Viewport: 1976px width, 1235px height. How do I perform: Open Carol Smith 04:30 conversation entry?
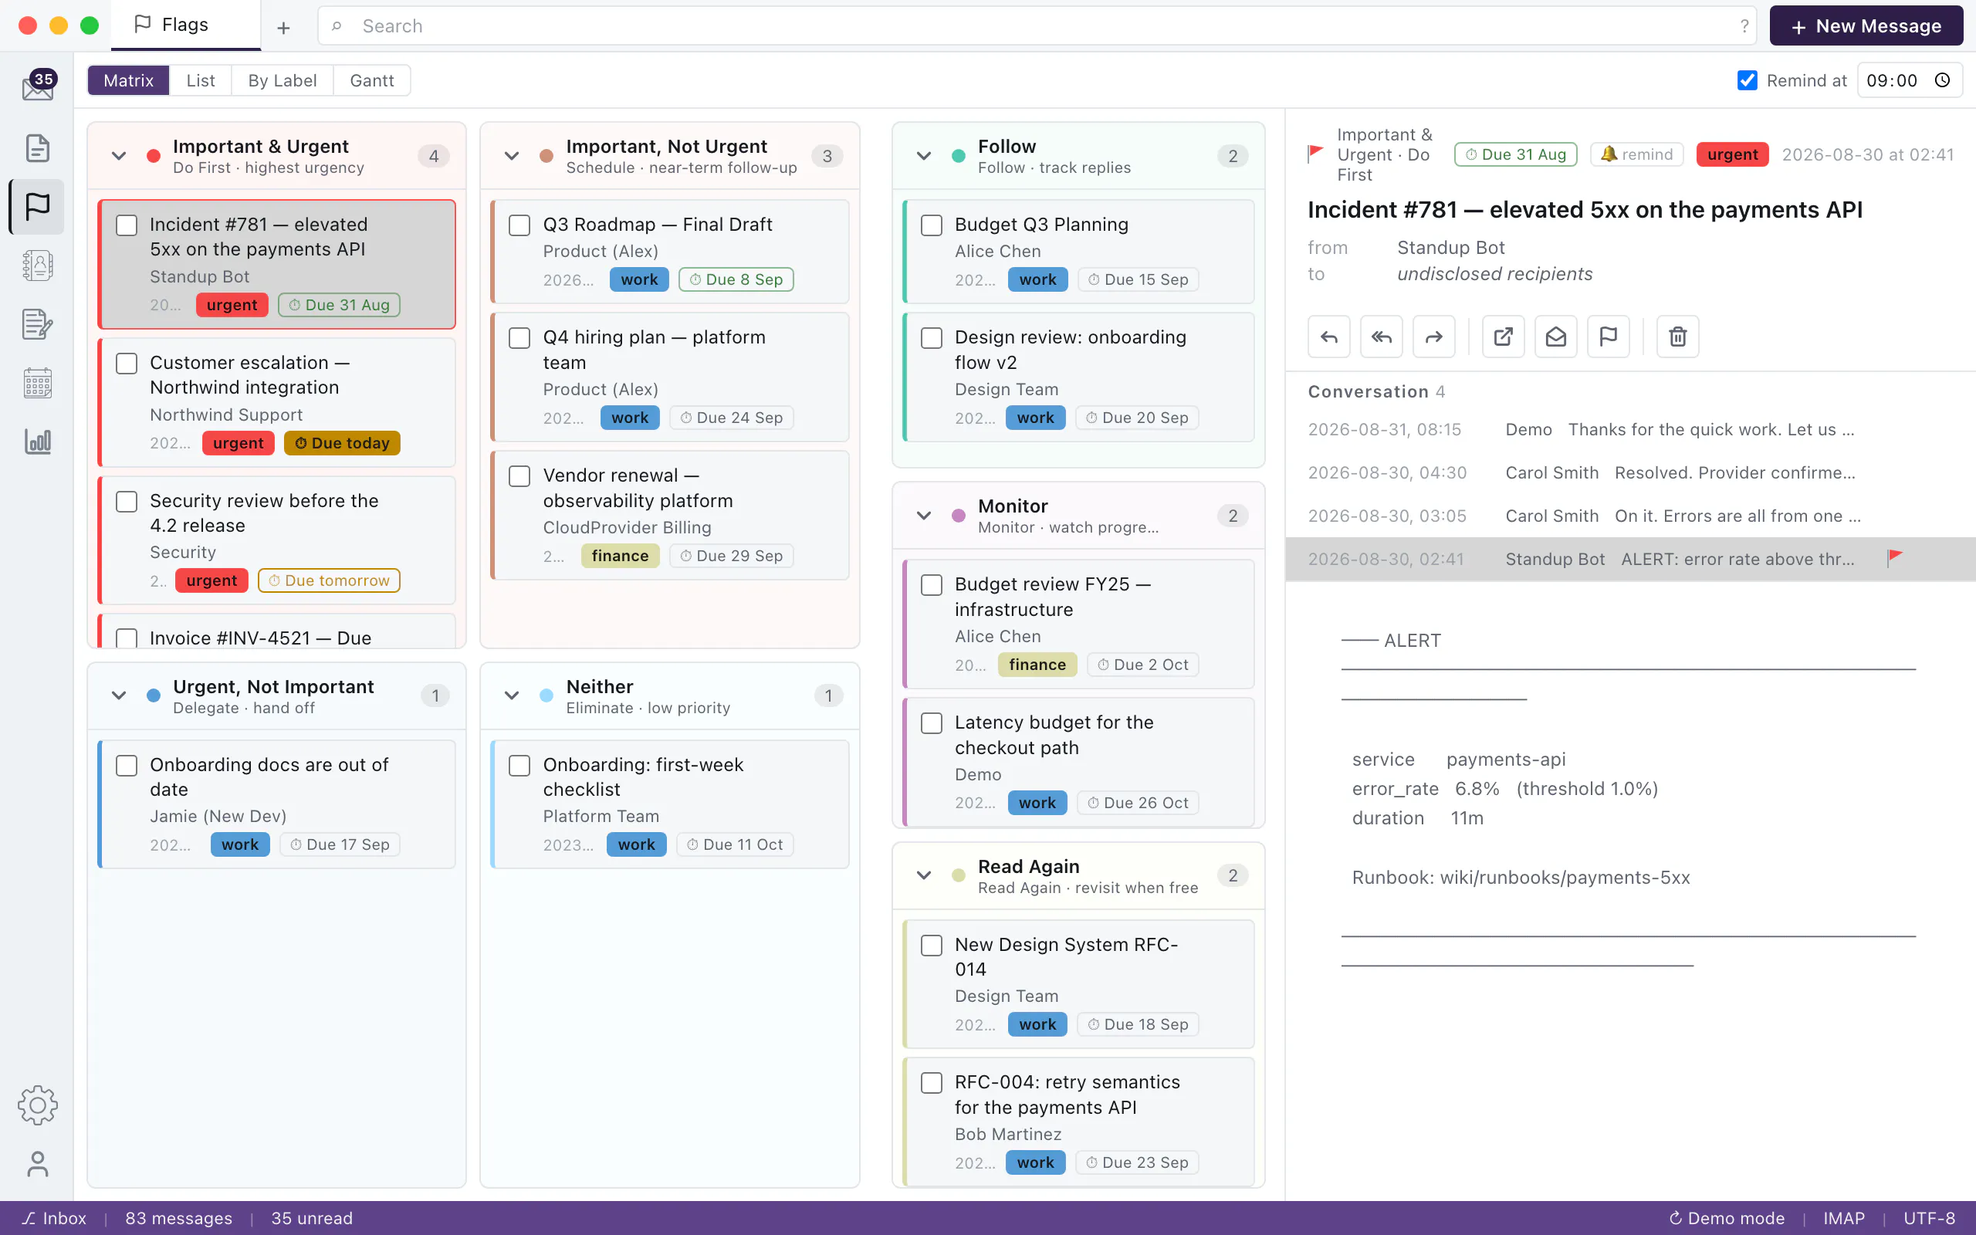1629,473
